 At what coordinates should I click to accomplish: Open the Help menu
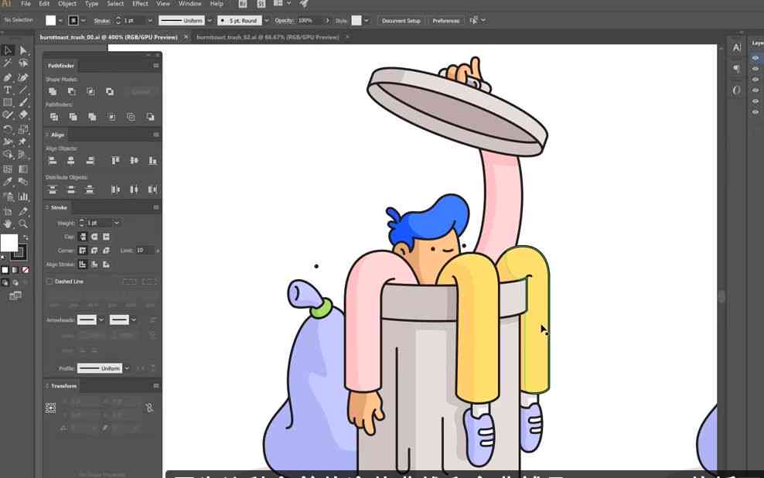point(217,3)
